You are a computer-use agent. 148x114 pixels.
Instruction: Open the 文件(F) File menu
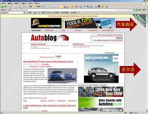4,4
